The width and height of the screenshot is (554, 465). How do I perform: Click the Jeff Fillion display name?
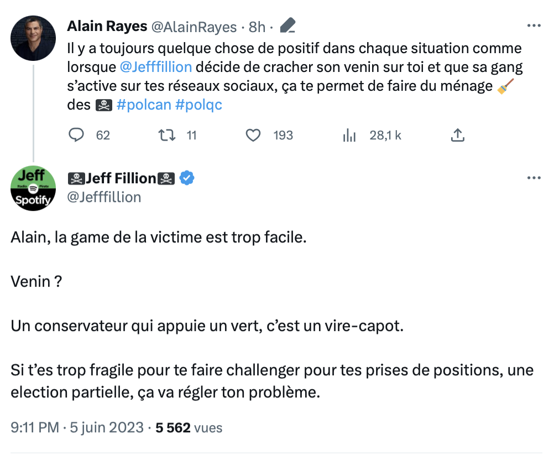(121, 178)
